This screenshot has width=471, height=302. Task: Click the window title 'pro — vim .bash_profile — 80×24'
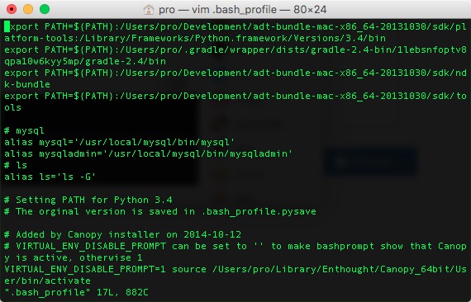[242, 10]
